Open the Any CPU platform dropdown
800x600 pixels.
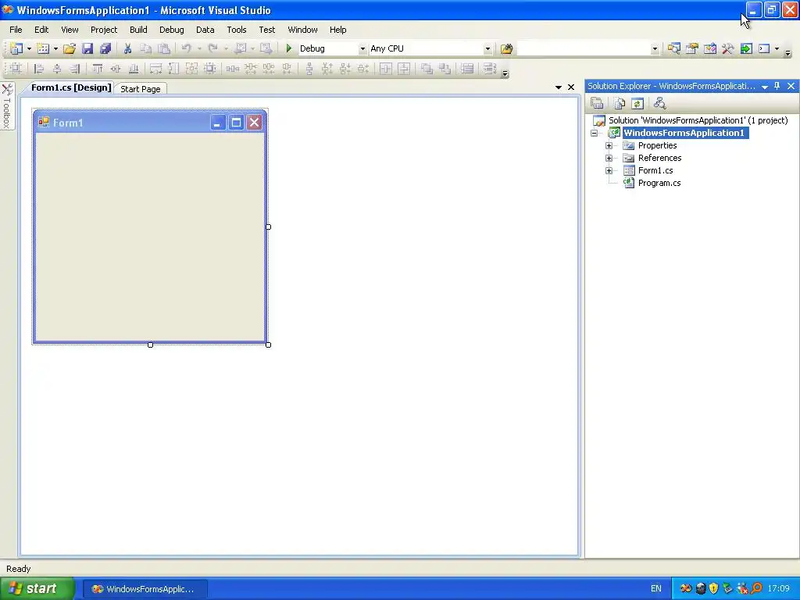click(x=487, y=49)
